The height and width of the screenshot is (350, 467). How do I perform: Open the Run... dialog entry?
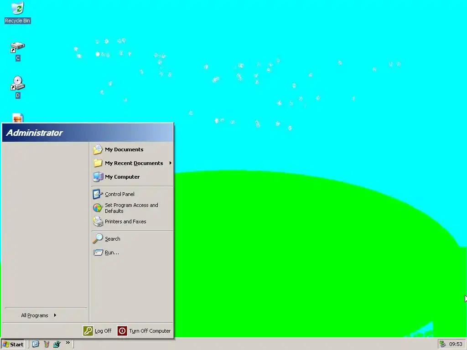(x=132, y=252)
